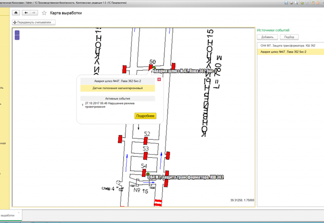
Task: Click the save diskette icon in title bar
Action: [286, 3]
